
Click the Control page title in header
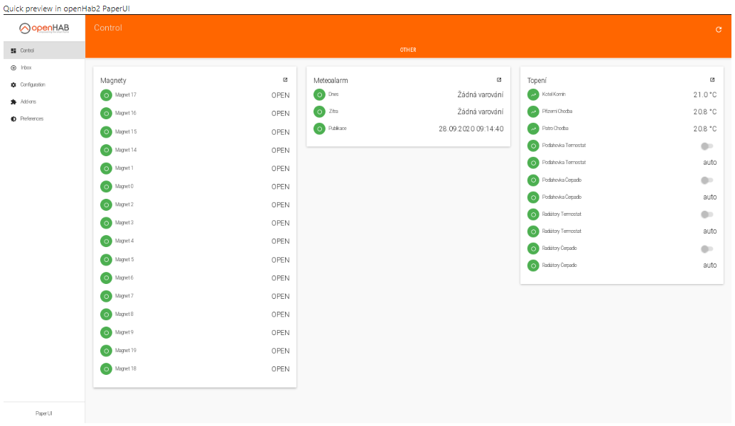click(108, 28)
